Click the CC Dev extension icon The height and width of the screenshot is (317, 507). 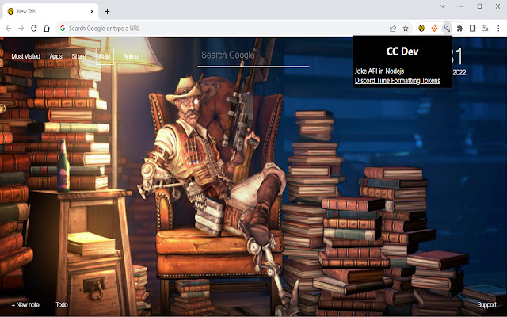pyautogui.click(x=447, y=29)
